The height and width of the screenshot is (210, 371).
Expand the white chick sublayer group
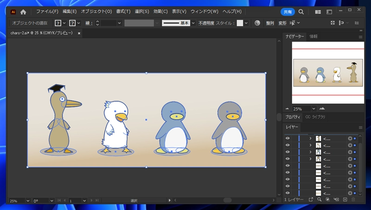coord(310,145)
